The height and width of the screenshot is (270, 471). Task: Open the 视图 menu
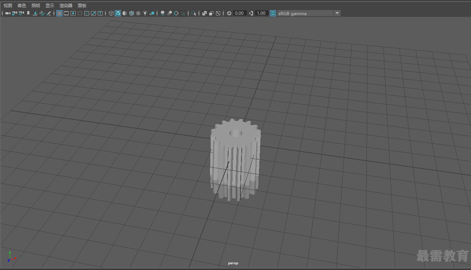(8, 5)
